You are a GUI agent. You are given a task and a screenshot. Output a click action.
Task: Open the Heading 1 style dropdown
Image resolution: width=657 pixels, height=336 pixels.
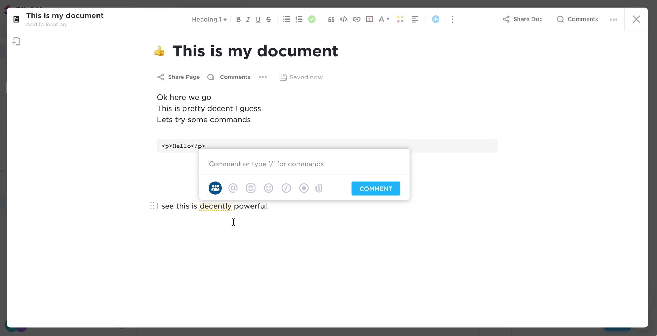point(209,20)
